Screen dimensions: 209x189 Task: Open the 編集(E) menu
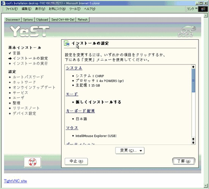27,9
